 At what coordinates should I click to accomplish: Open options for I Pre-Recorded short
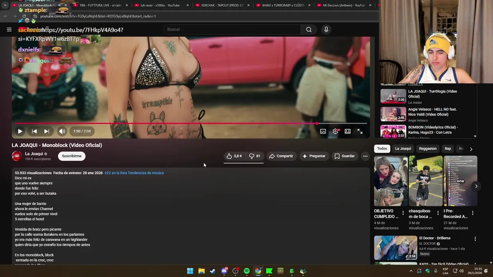tap(473, 213)
